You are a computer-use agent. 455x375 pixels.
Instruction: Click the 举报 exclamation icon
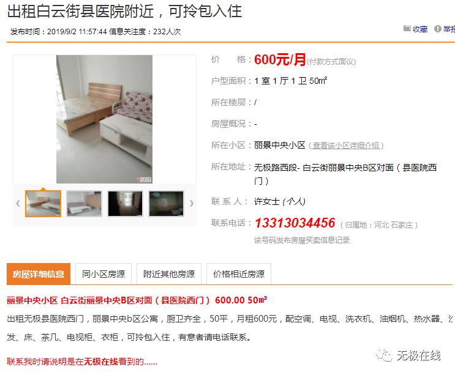pos(438,29)
